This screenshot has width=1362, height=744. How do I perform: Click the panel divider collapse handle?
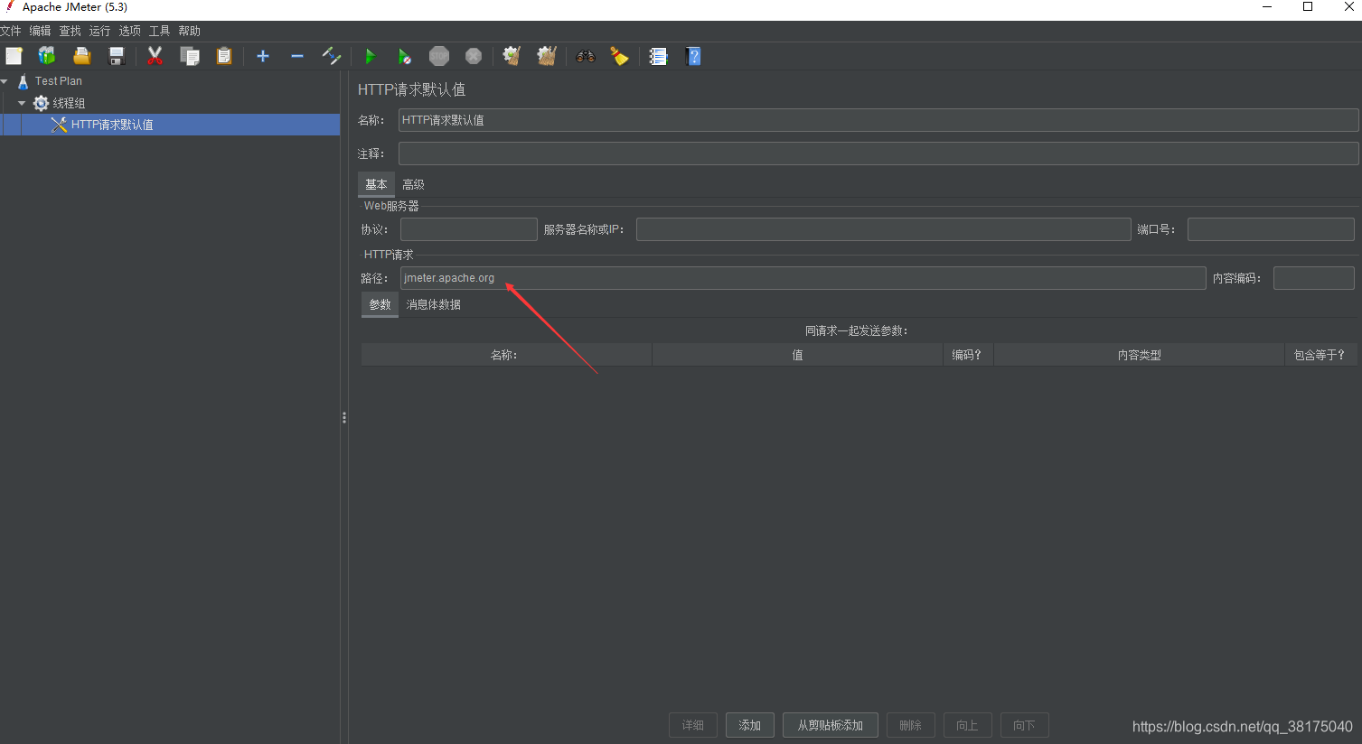click(x=344, y=418)
